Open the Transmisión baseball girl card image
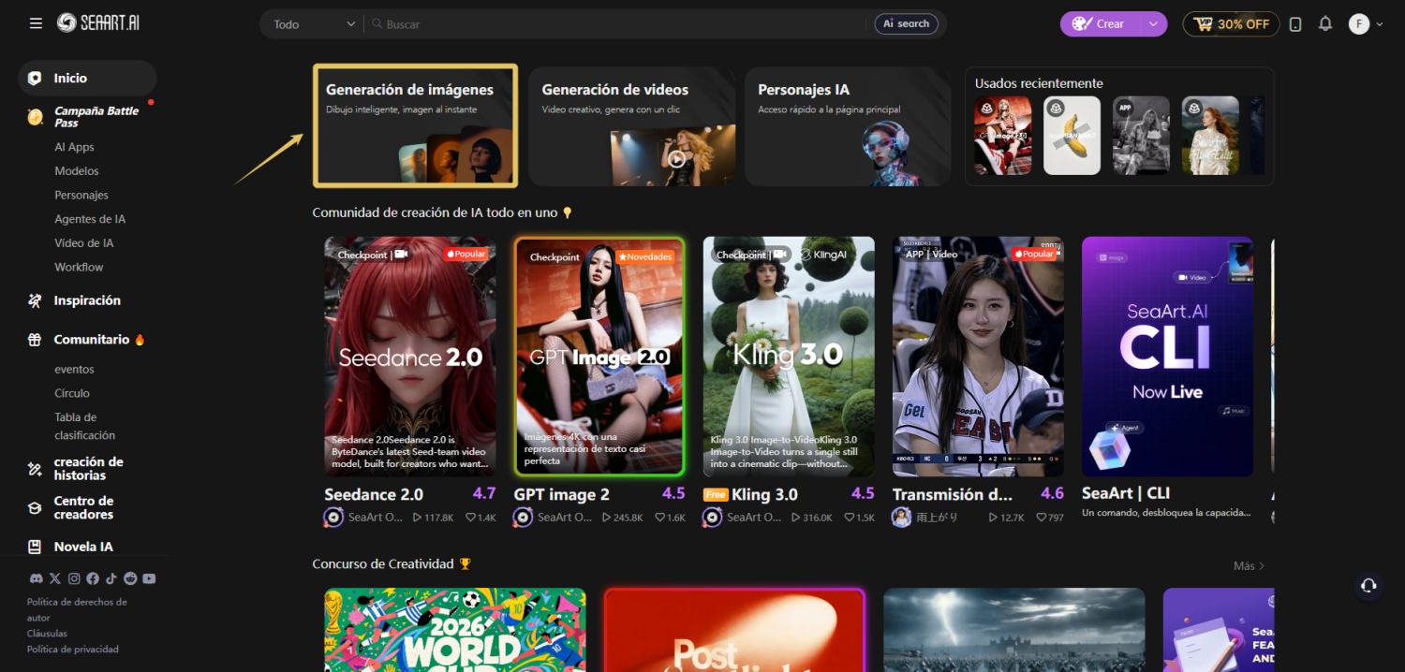Viewport: 1405px width, 672px height. click(x=978, y=357)
